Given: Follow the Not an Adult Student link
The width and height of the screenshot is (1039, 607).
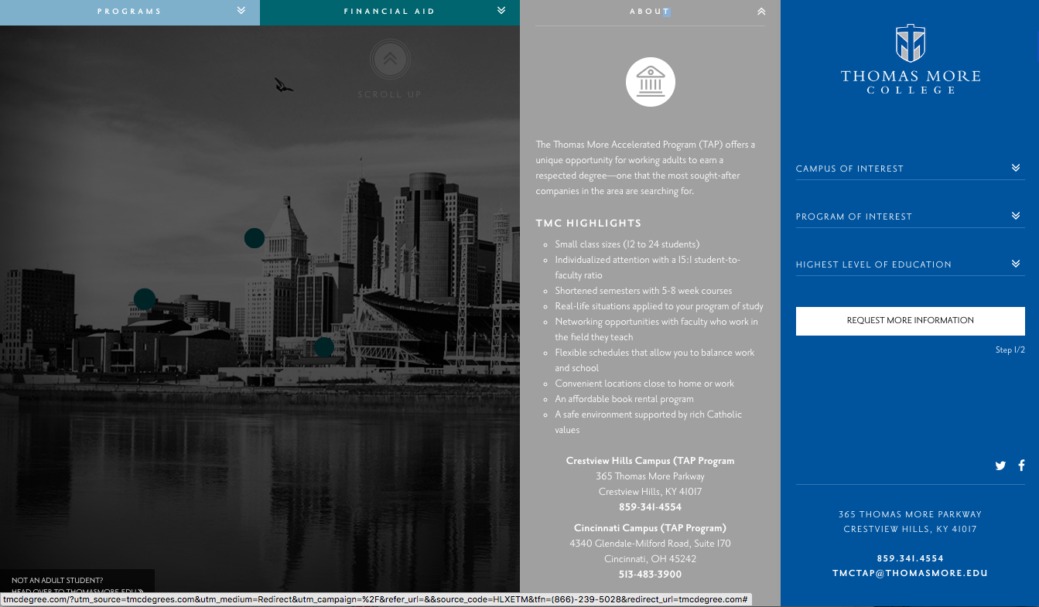Looking at the screenshot, I should point(77,586).
